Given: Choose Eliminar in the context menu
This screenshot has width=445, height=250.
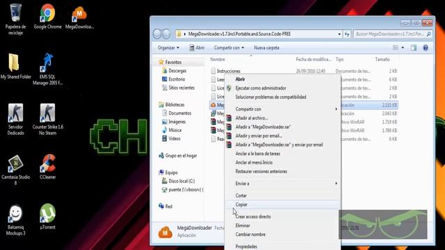Looking at the screenshot, I should click(284, 226).
